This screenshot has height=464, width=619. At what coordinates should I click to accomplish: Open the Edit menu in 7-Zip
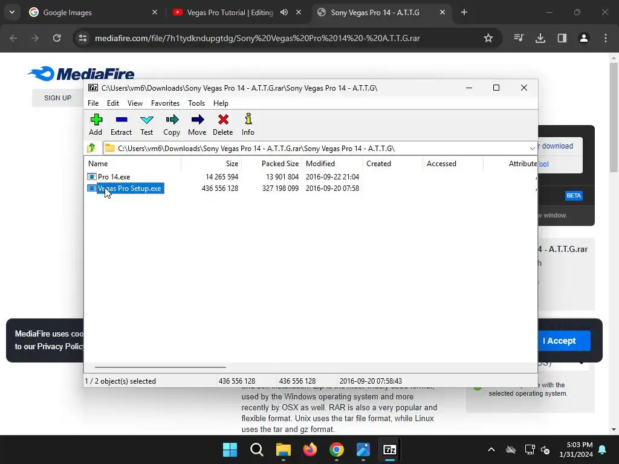pyautogui.click(x=113, y=103)
